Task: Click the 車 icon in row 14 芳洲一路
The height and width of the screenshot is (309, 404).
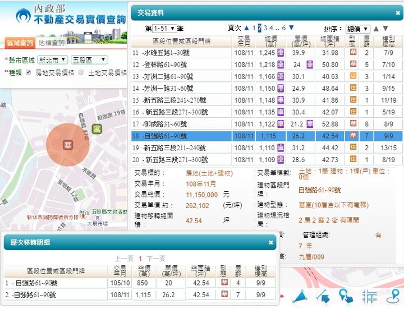Action: click(281, 88)
